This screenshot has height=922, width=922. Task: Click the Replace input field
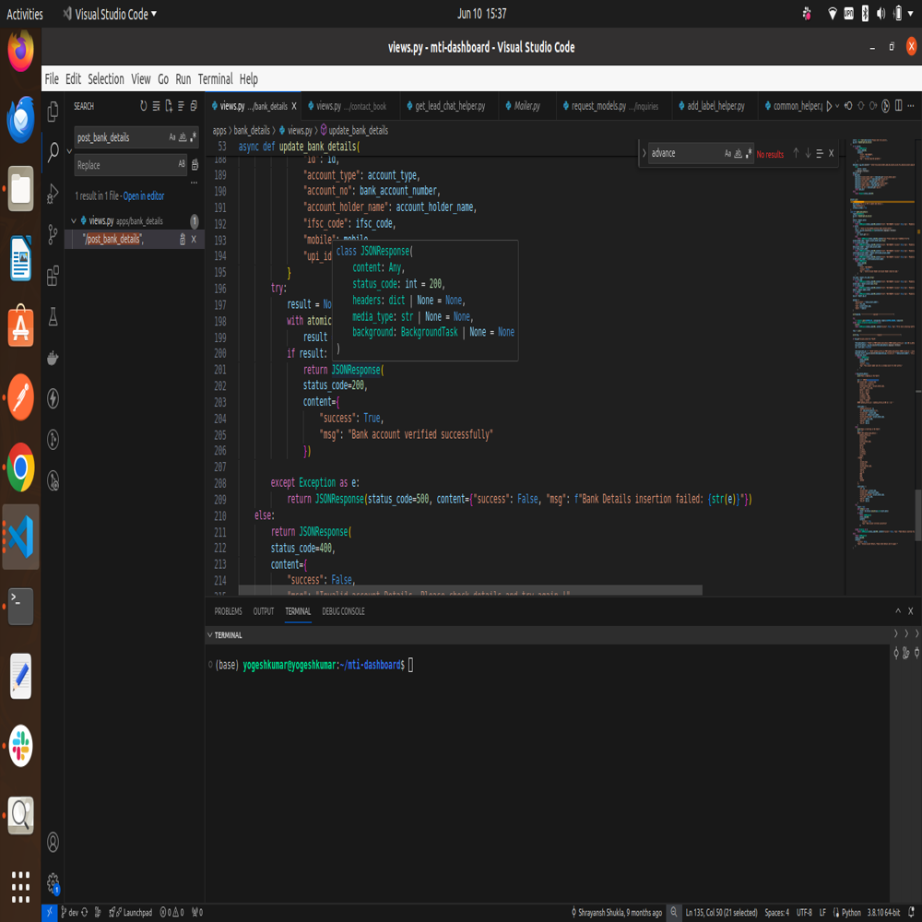point(131,165)
